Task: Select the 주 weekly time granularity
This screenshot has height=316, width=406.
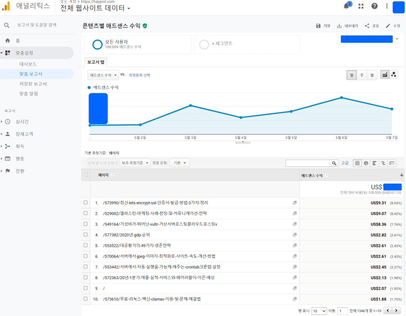Action: pyautogui.click(x=362, y=74)
